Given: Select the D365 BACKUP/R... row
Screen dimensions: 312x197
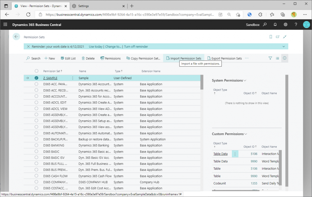Looking at the screenshot, I should click(x=36, y=139).
